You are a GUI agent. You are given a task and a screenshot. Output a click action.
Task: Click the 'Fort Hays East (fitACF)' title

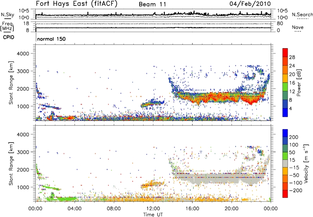click(77, 4)
